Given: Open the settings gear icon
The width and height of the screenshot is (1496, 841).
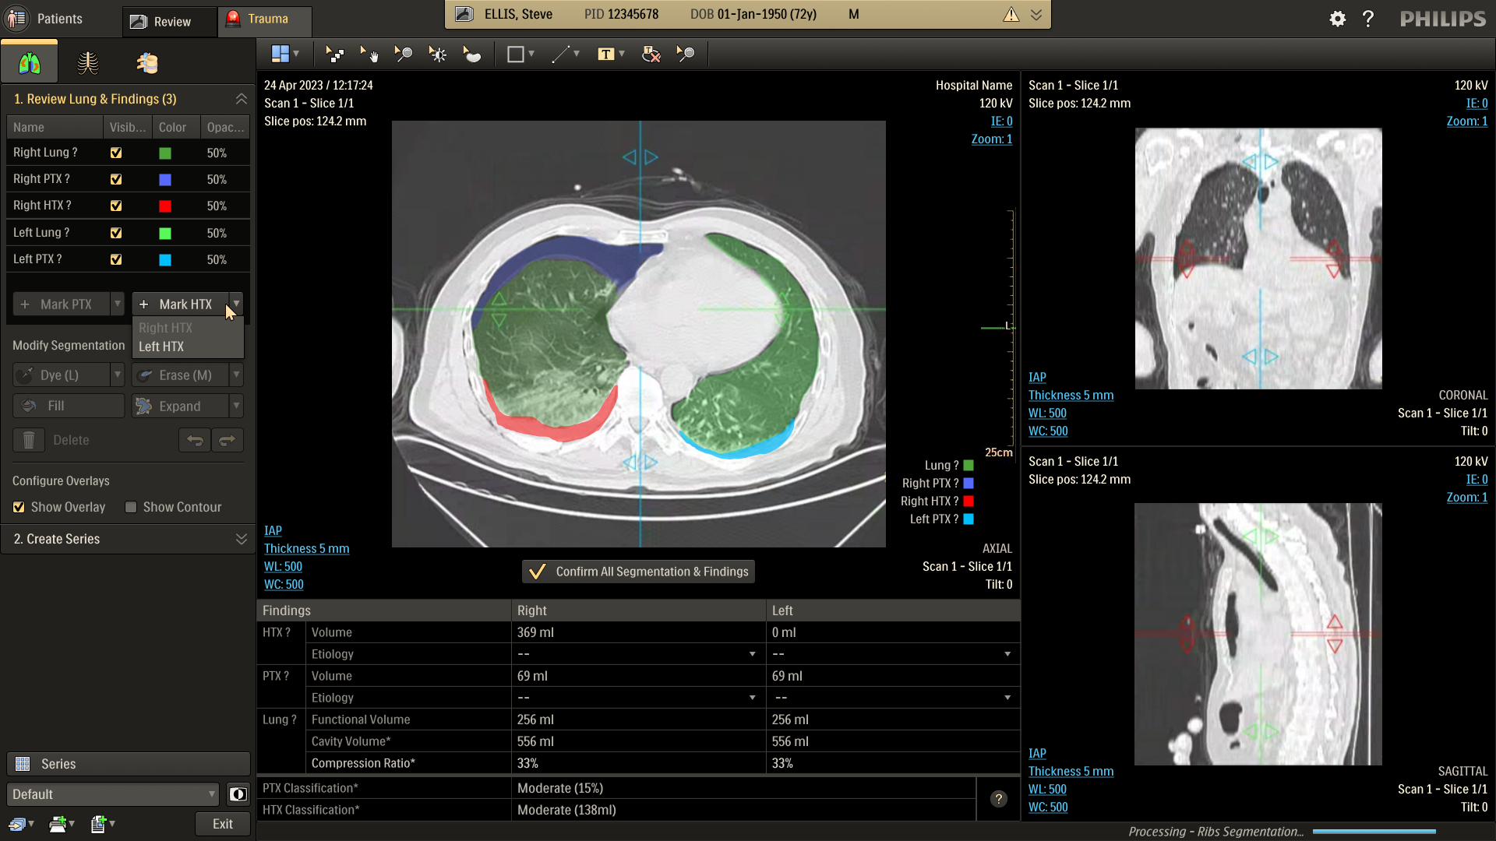Looking at the screenshot, I should [x=1337, y=19].
